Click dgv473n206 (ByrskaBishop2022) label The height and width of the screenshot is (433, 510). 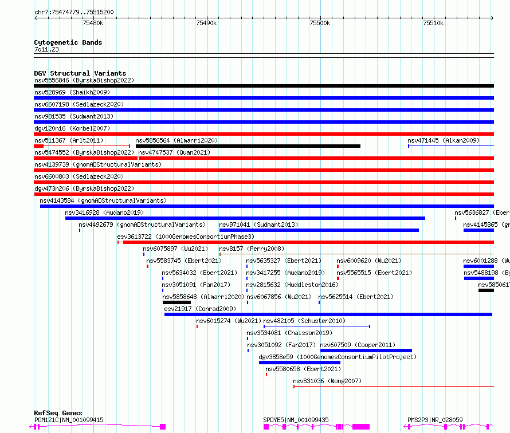(x=84, y=188)
